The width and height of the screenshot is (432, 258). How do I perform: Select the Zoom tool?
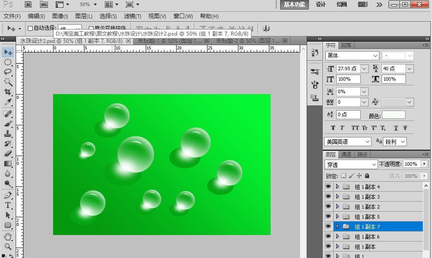[x=8, y=246]
